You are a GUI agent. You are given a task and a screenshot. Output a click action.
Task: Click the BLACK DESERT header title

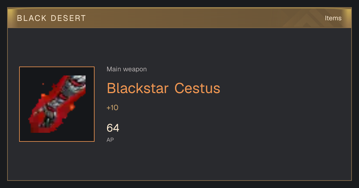(x=51, y=18)
